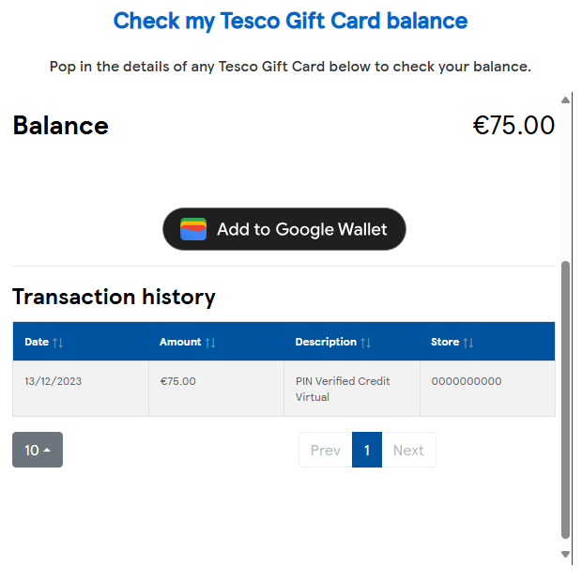Select the Store column header
This screenshot has height=583, width=582.
click(x=487, y=342)
